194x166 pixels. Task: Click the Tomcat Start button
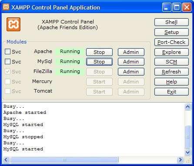click(99, 92)
